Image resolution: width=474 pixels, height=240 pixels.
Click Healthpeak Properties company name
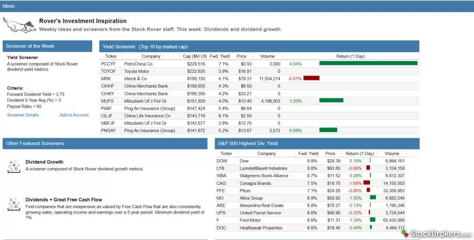click(261, 228)
